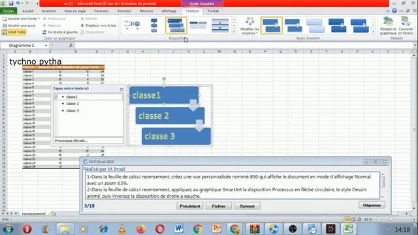The width and height of the screenshot is (418, 235).
Task: Click the Suivant button
Action: 247,206
